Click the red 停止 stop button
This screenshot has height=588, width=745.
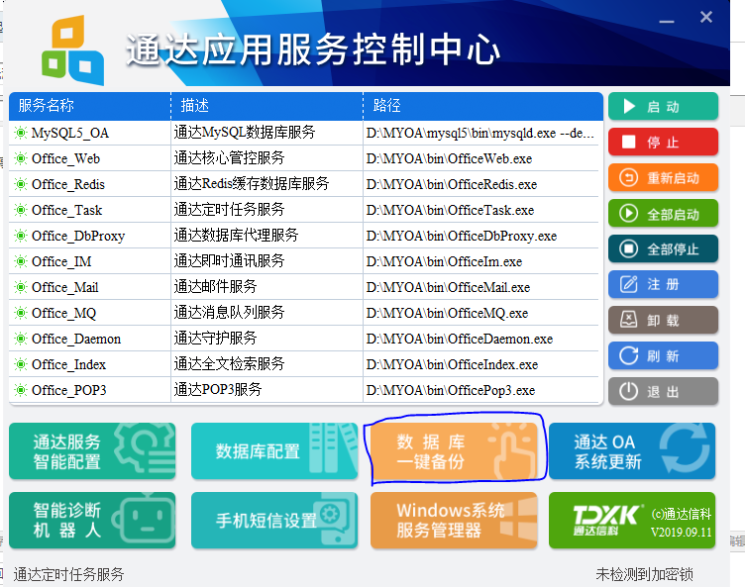663,142
